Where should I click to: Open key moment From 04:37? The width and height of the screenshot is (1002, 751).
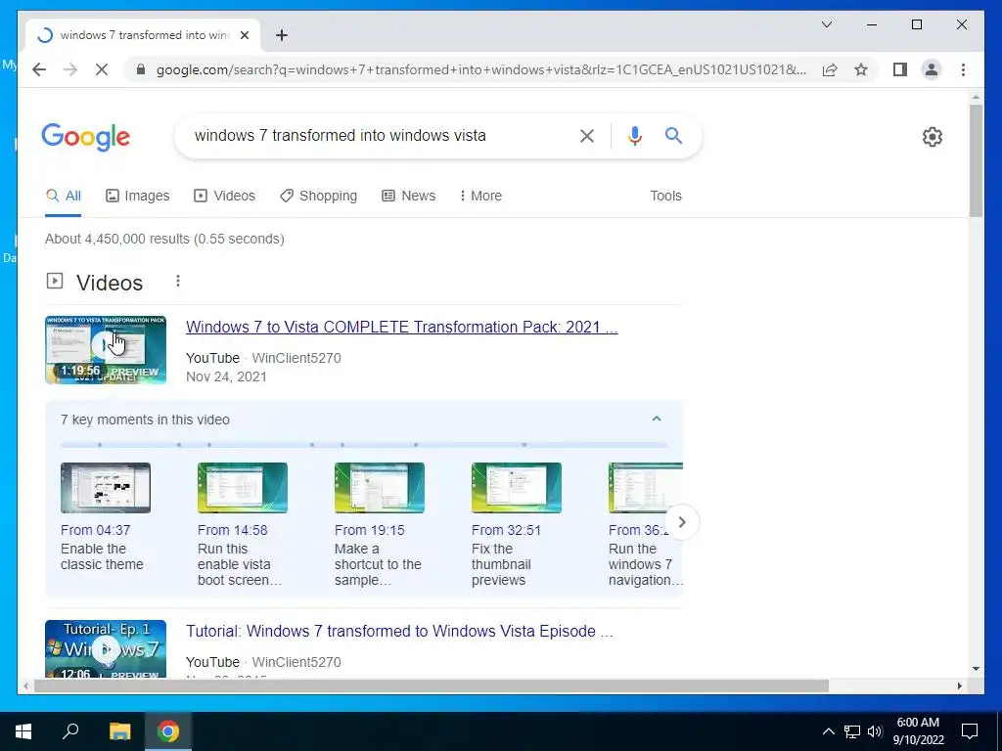pos(95,530)
